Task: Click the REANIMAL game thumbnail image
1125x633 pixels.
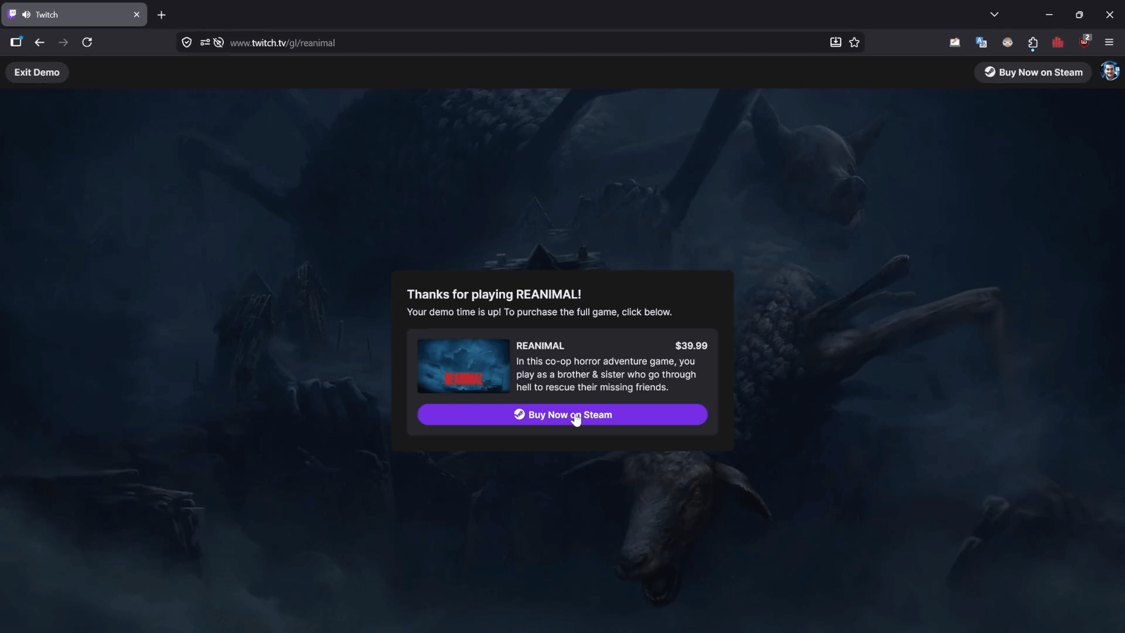Action: point(463,366)
